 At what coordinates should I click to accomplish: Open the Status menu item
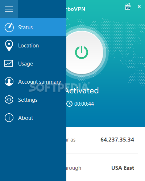click(x=33, y=27)
